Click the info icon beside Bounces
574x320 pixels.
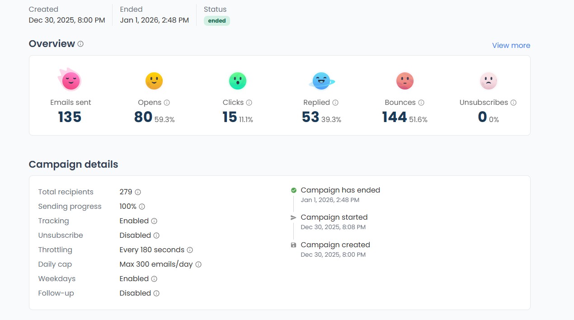tap(421, 103)
